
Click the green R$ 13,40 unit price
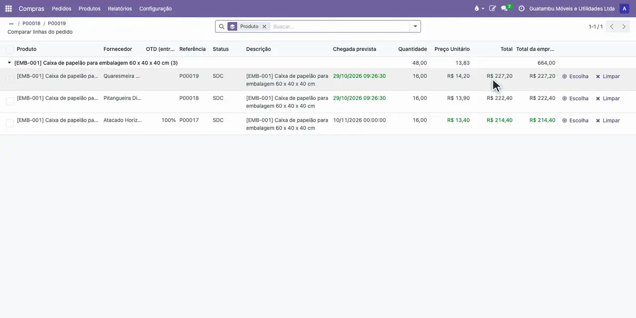[x=458, y=120]
